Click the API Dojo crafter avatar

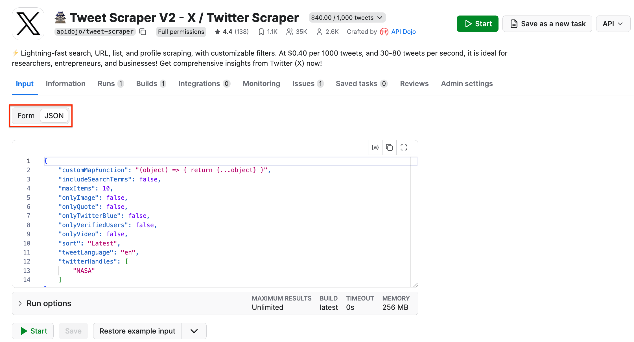[384, 32]
